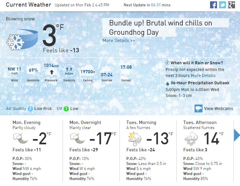
Task: Open precipitation More Details link
Action: (203, 76)
